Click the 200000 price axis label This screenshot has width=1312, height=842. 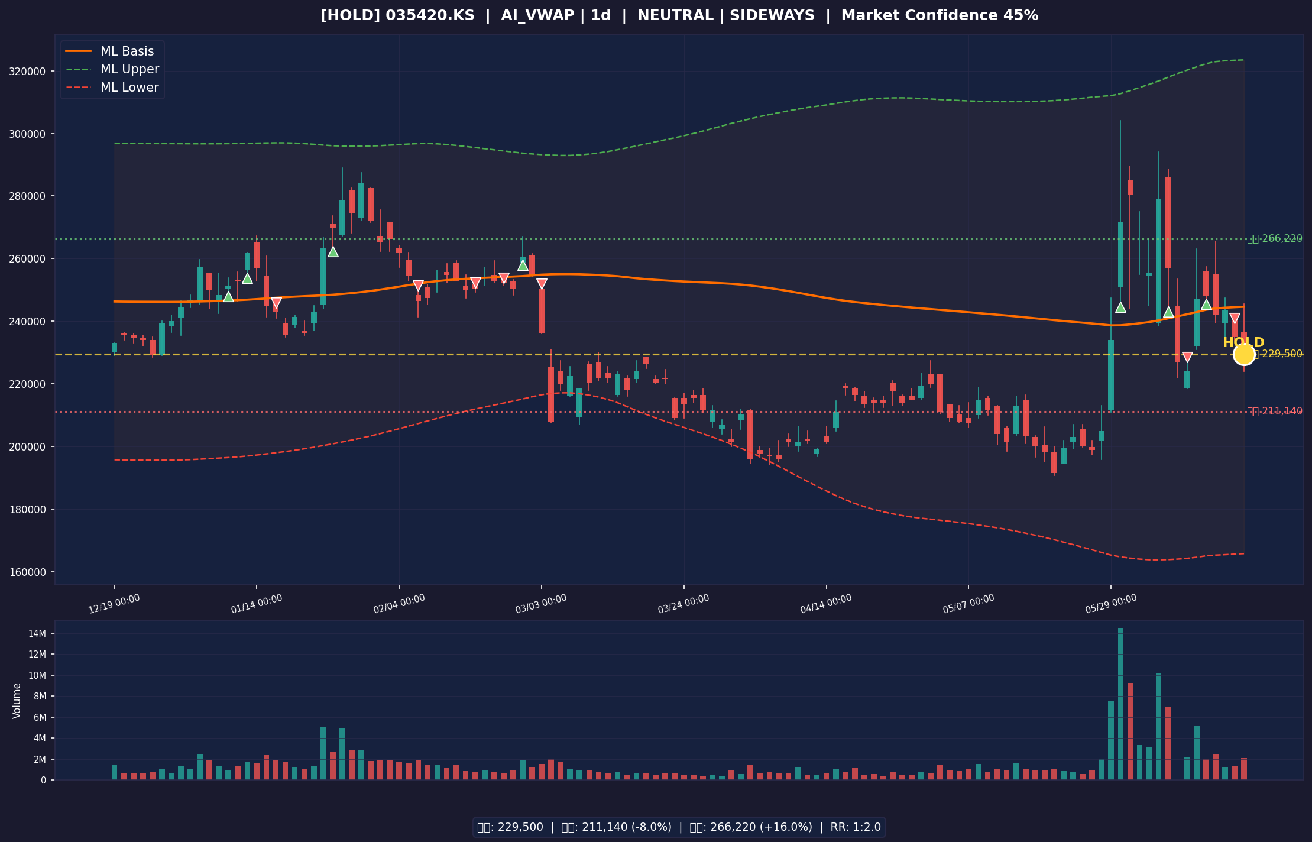28,447
